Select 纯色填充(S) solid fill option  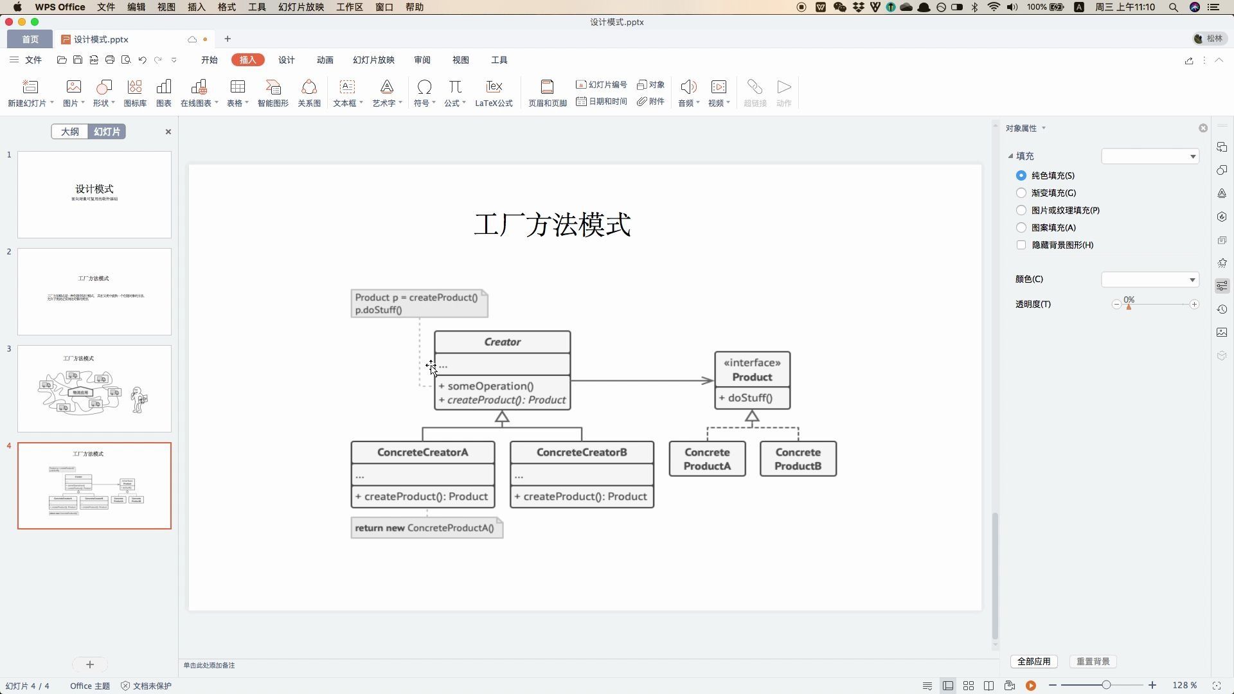pyautogui.click(x=1021, y=175)
